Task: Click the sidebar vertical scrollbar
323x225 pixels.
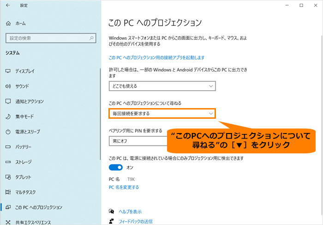Action: [100, 114]
